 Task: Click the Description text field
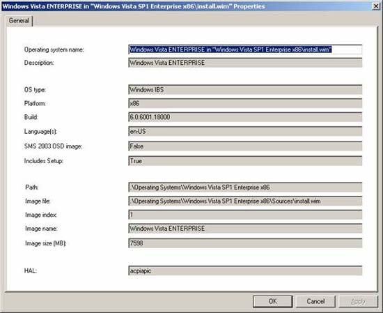tap(245, 63)
